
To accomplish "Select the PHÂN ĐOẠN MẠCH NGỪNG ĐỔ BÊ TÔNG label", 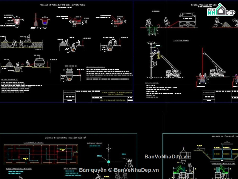I will click(x=223, y=164).
